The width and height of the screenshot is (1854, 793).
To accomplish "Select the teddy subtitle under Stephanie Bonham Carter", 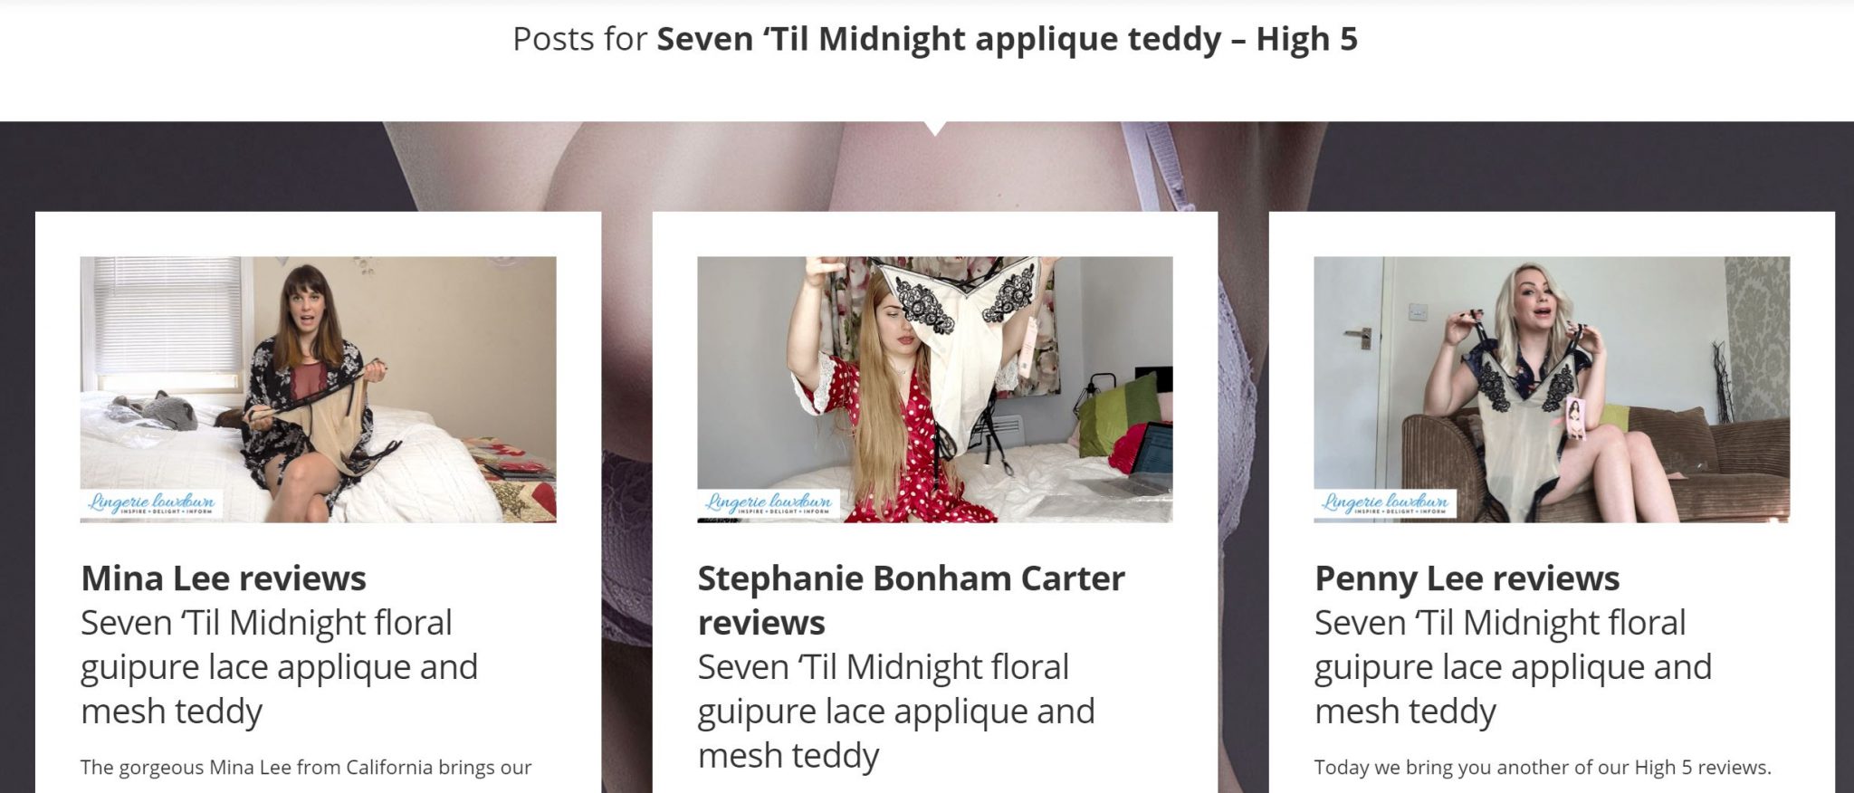I will coord(896,712).
